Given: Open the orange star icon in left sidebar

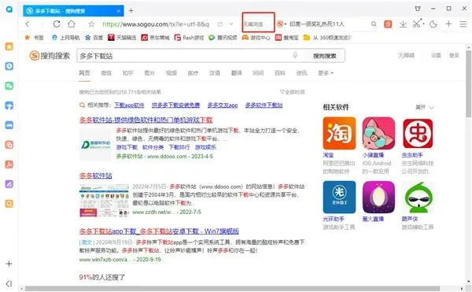Looking at the screenshot, I should click(9, 46).
